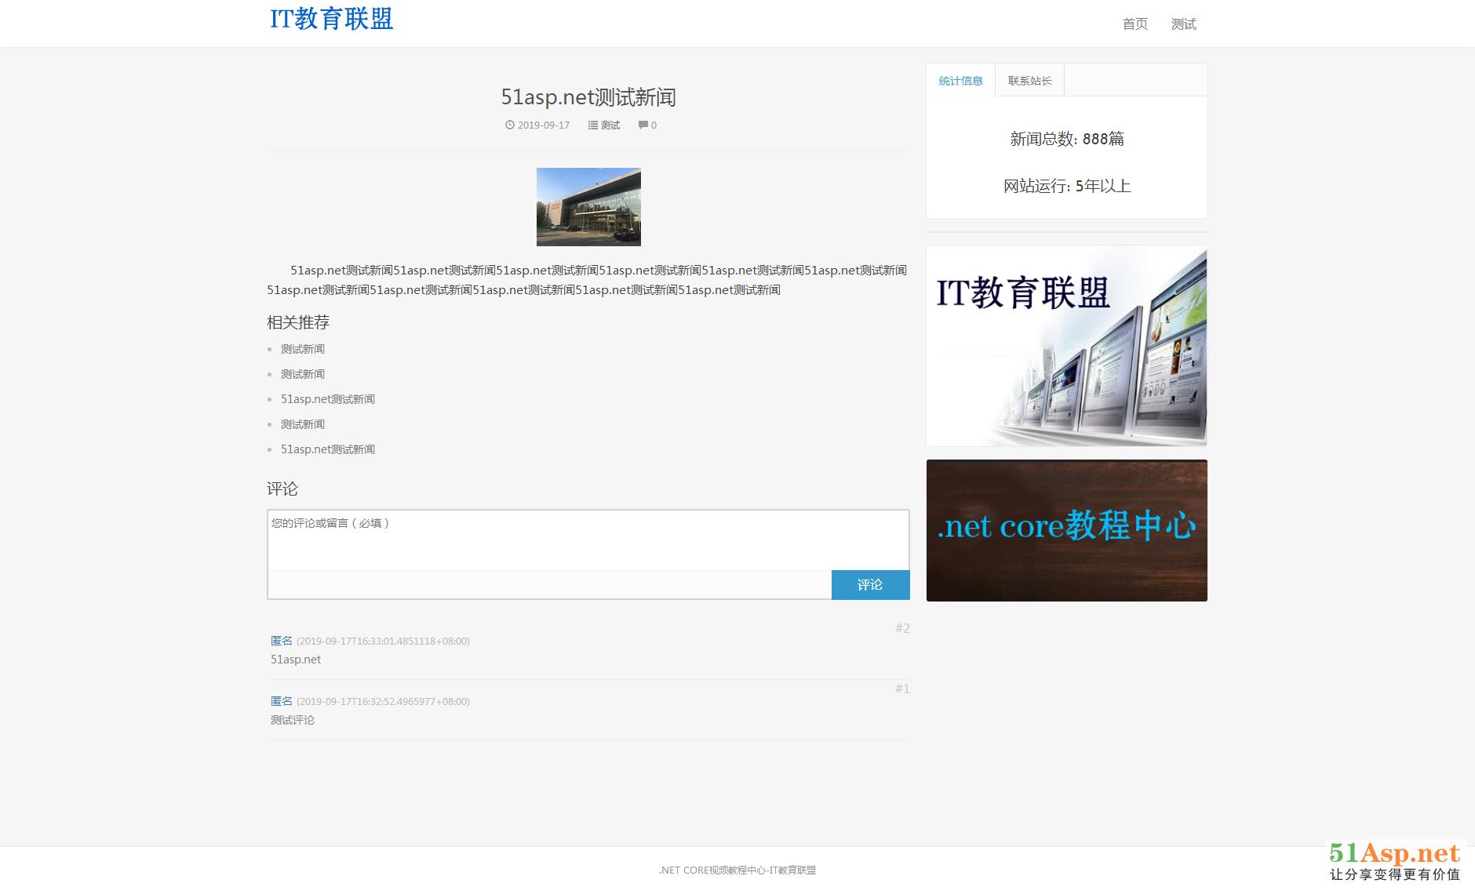Click 匿名 author of comment #2
This screenshot has height=894, width=1475.
pos(282,641)
